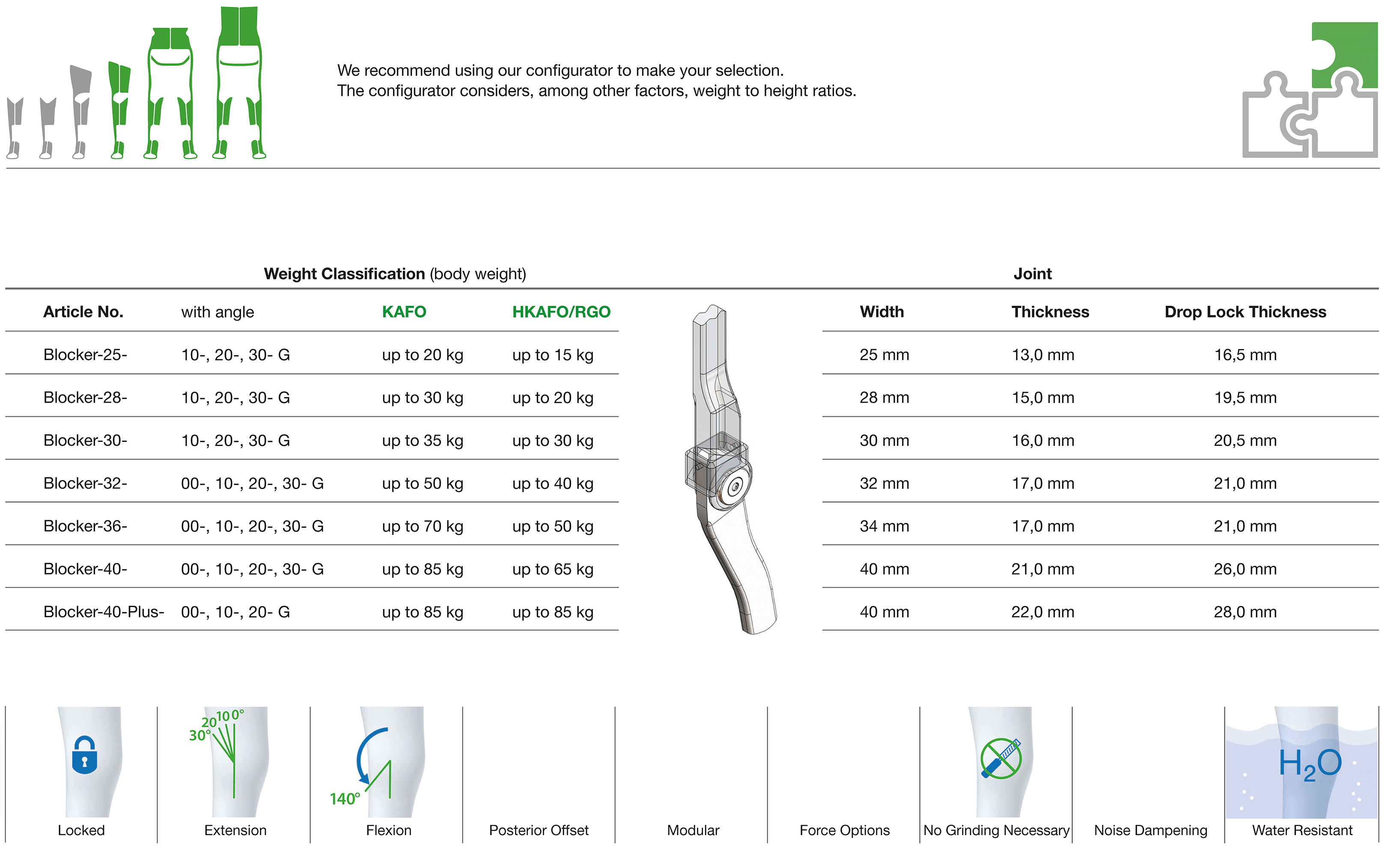This screenshot has width=1385, height=850.
Task: Click the '34 mm' width value
Action: (884, 526)
